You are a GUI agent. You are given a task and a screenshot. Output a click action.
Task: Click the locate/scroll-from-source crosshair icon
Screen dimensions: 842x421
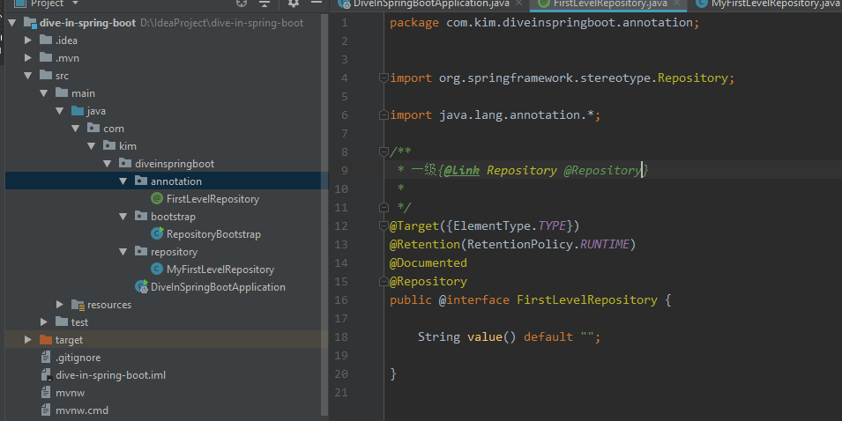click(x=242, y=4)
